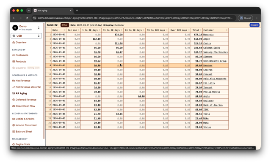Open the Over 120 days column menu

(189, 30)
